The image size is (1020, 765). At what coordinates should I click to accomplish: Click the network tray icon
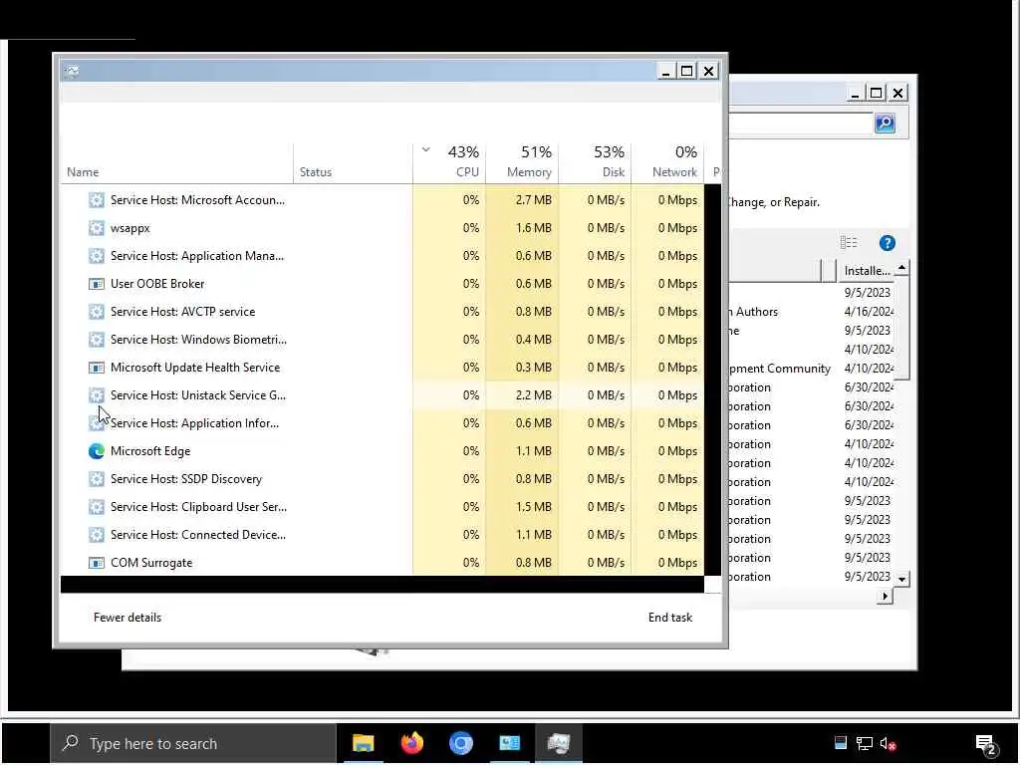[x=864, y=743]
